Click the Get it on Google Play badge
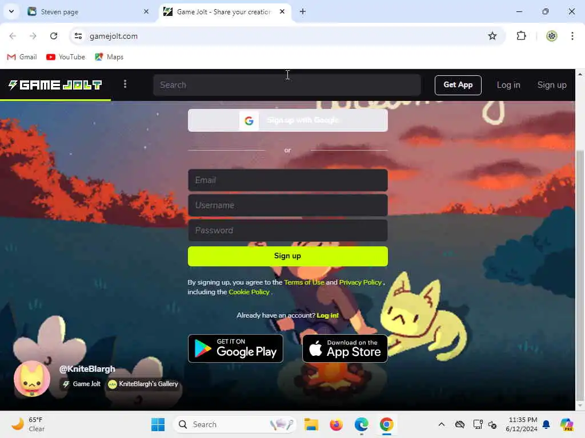The image size is (585, 438). (235, 348)
